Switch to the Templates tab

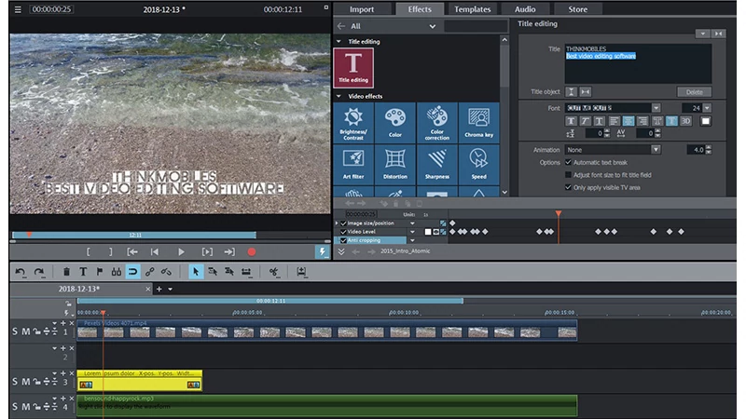pos(472,9)
